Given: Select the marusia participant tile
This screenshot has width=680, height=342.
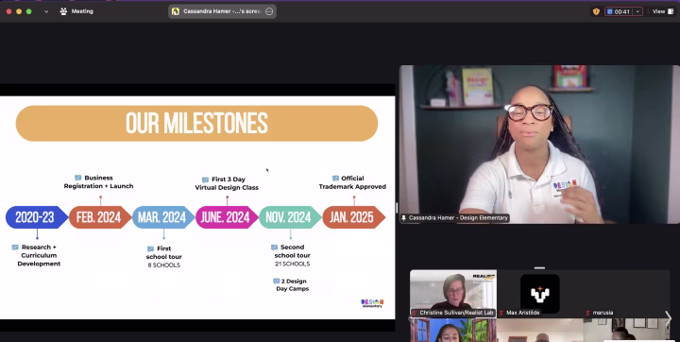Looking at the screenshot, I should point(626,294).
